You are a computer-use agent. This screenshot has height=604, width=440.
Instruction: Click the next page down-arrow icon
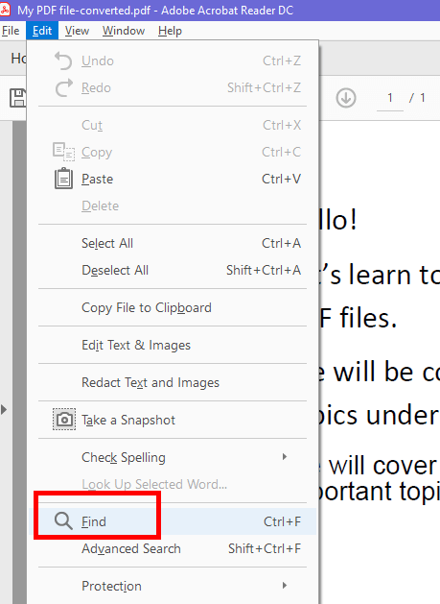[346, 98]
